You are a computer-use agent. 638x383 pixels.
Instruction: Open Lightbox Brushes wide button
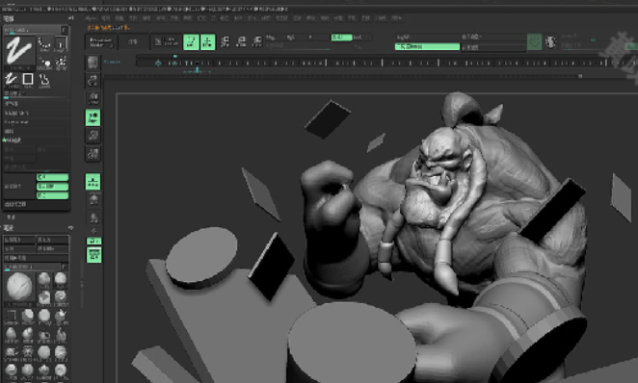36,258
